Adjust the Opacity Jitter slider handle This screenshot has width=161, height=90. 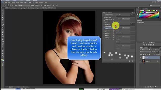[128, 17]
